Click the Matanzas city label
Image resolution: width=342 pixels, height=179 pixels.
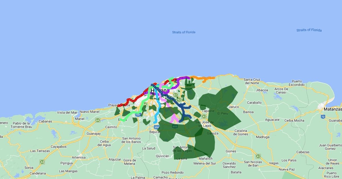(333, 109)
